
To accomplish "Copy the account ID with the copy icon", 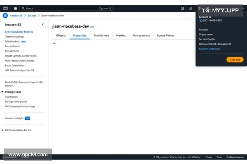I will 201,20.
